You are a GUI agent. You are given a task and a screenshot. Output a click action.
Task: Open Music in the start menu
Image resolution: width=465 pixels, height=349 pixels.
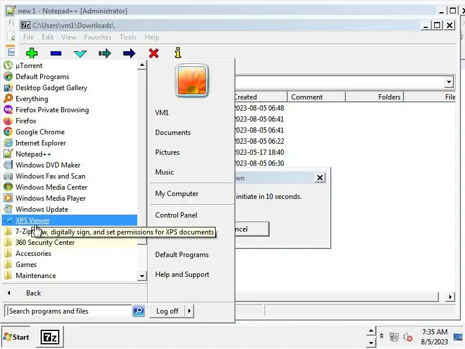click(x=164, y=172)
